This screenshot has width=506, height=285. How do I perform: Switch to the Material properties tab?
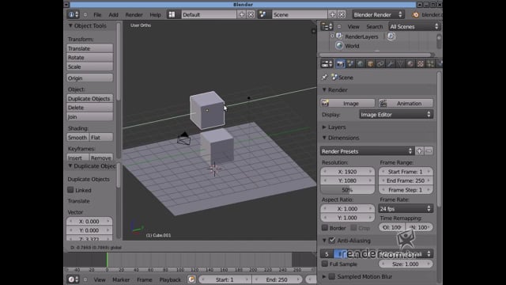click(410, 63)
